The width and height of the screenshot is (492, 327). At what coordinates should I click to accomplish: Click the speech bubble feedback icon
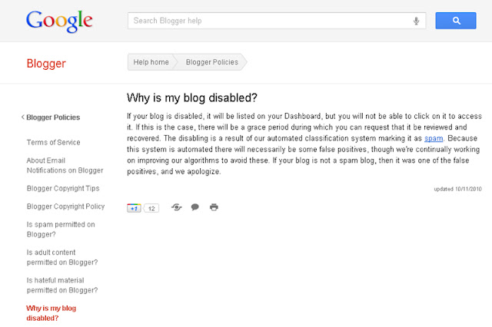click(x=194, y=207)
